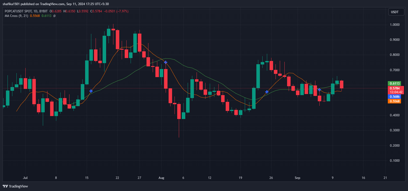Click the blue plus marker near the 15 label
This screenshot has height=191, width=408.
click(91, 91)
